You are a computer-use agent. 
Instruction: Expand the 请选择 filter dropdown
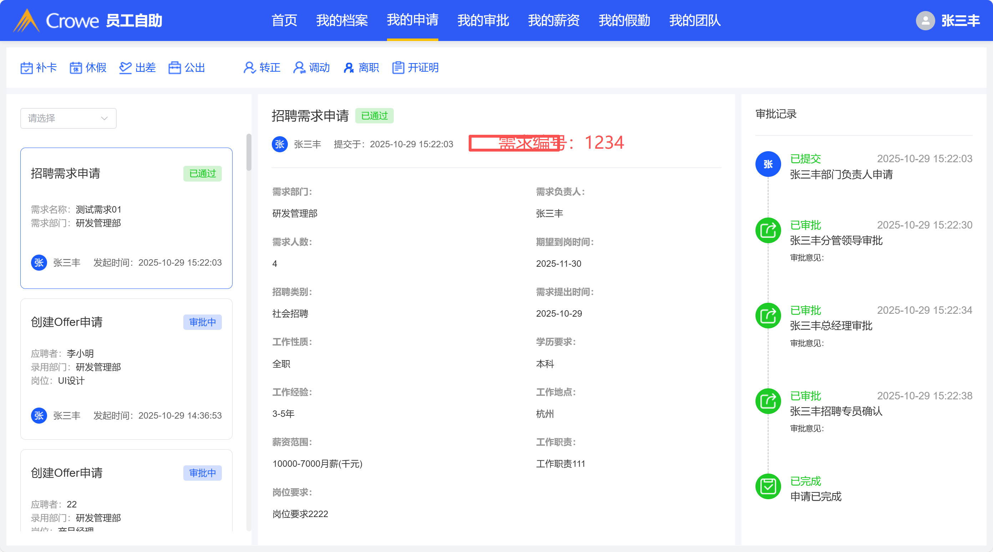click(68, 118)
